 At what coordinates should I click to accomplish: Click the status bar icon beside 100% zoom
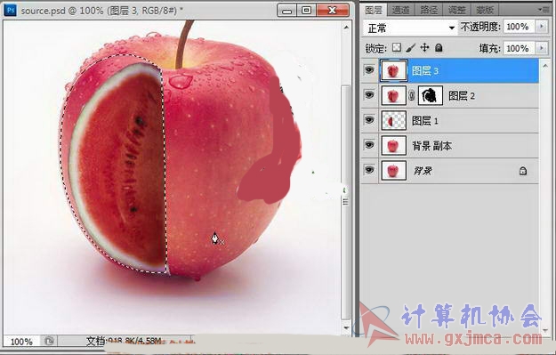click(49, 341)
